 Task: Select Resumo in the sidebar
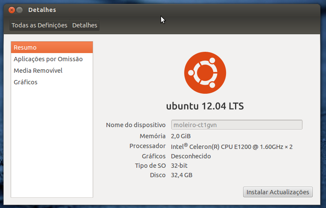(52, 48)
